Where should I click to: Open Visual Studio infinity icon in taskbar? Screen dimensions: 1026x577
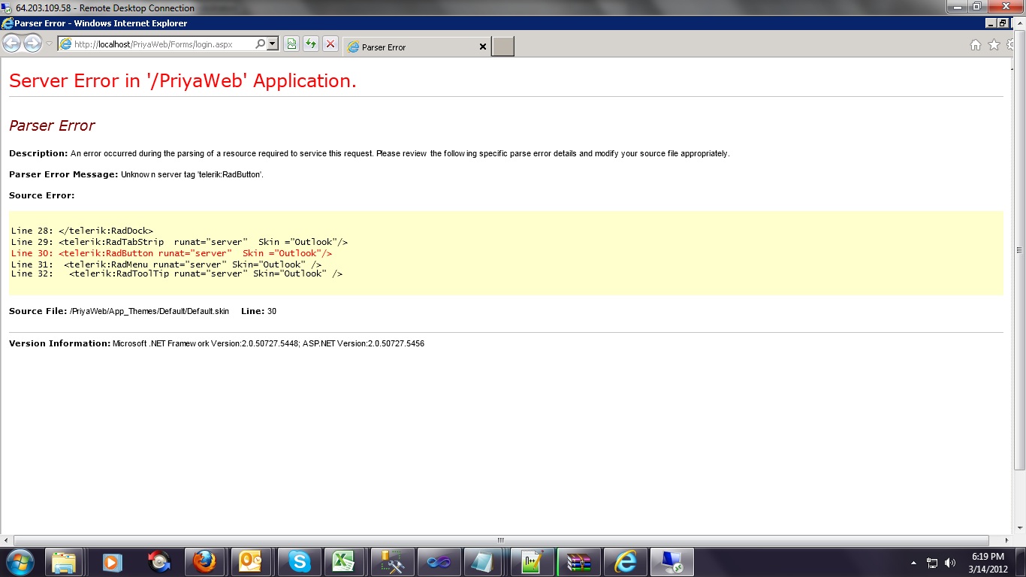tap(439, 562)
